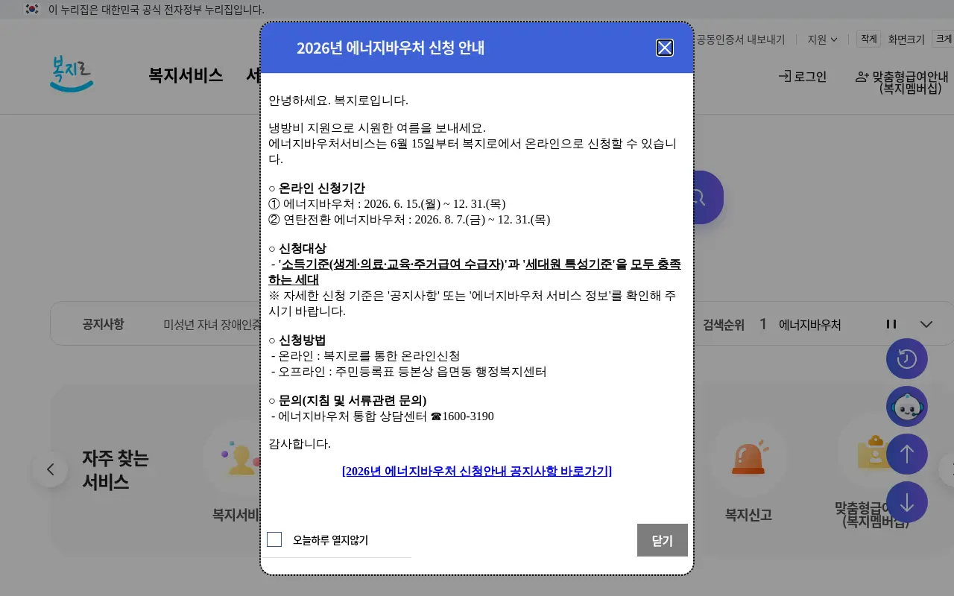Image resolution: width=954 pixels, height=596 pixels.
Task: Open the 복지신고 siren icon
Action: 748,458
